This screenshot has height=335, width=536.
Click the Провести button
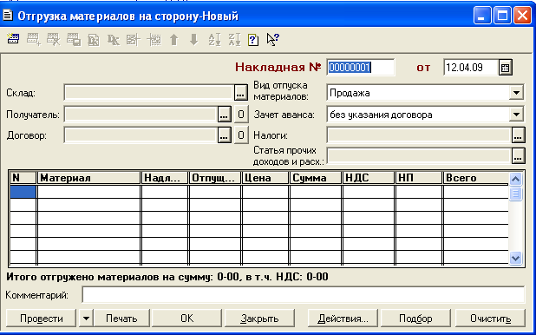(x=41, y=319)
